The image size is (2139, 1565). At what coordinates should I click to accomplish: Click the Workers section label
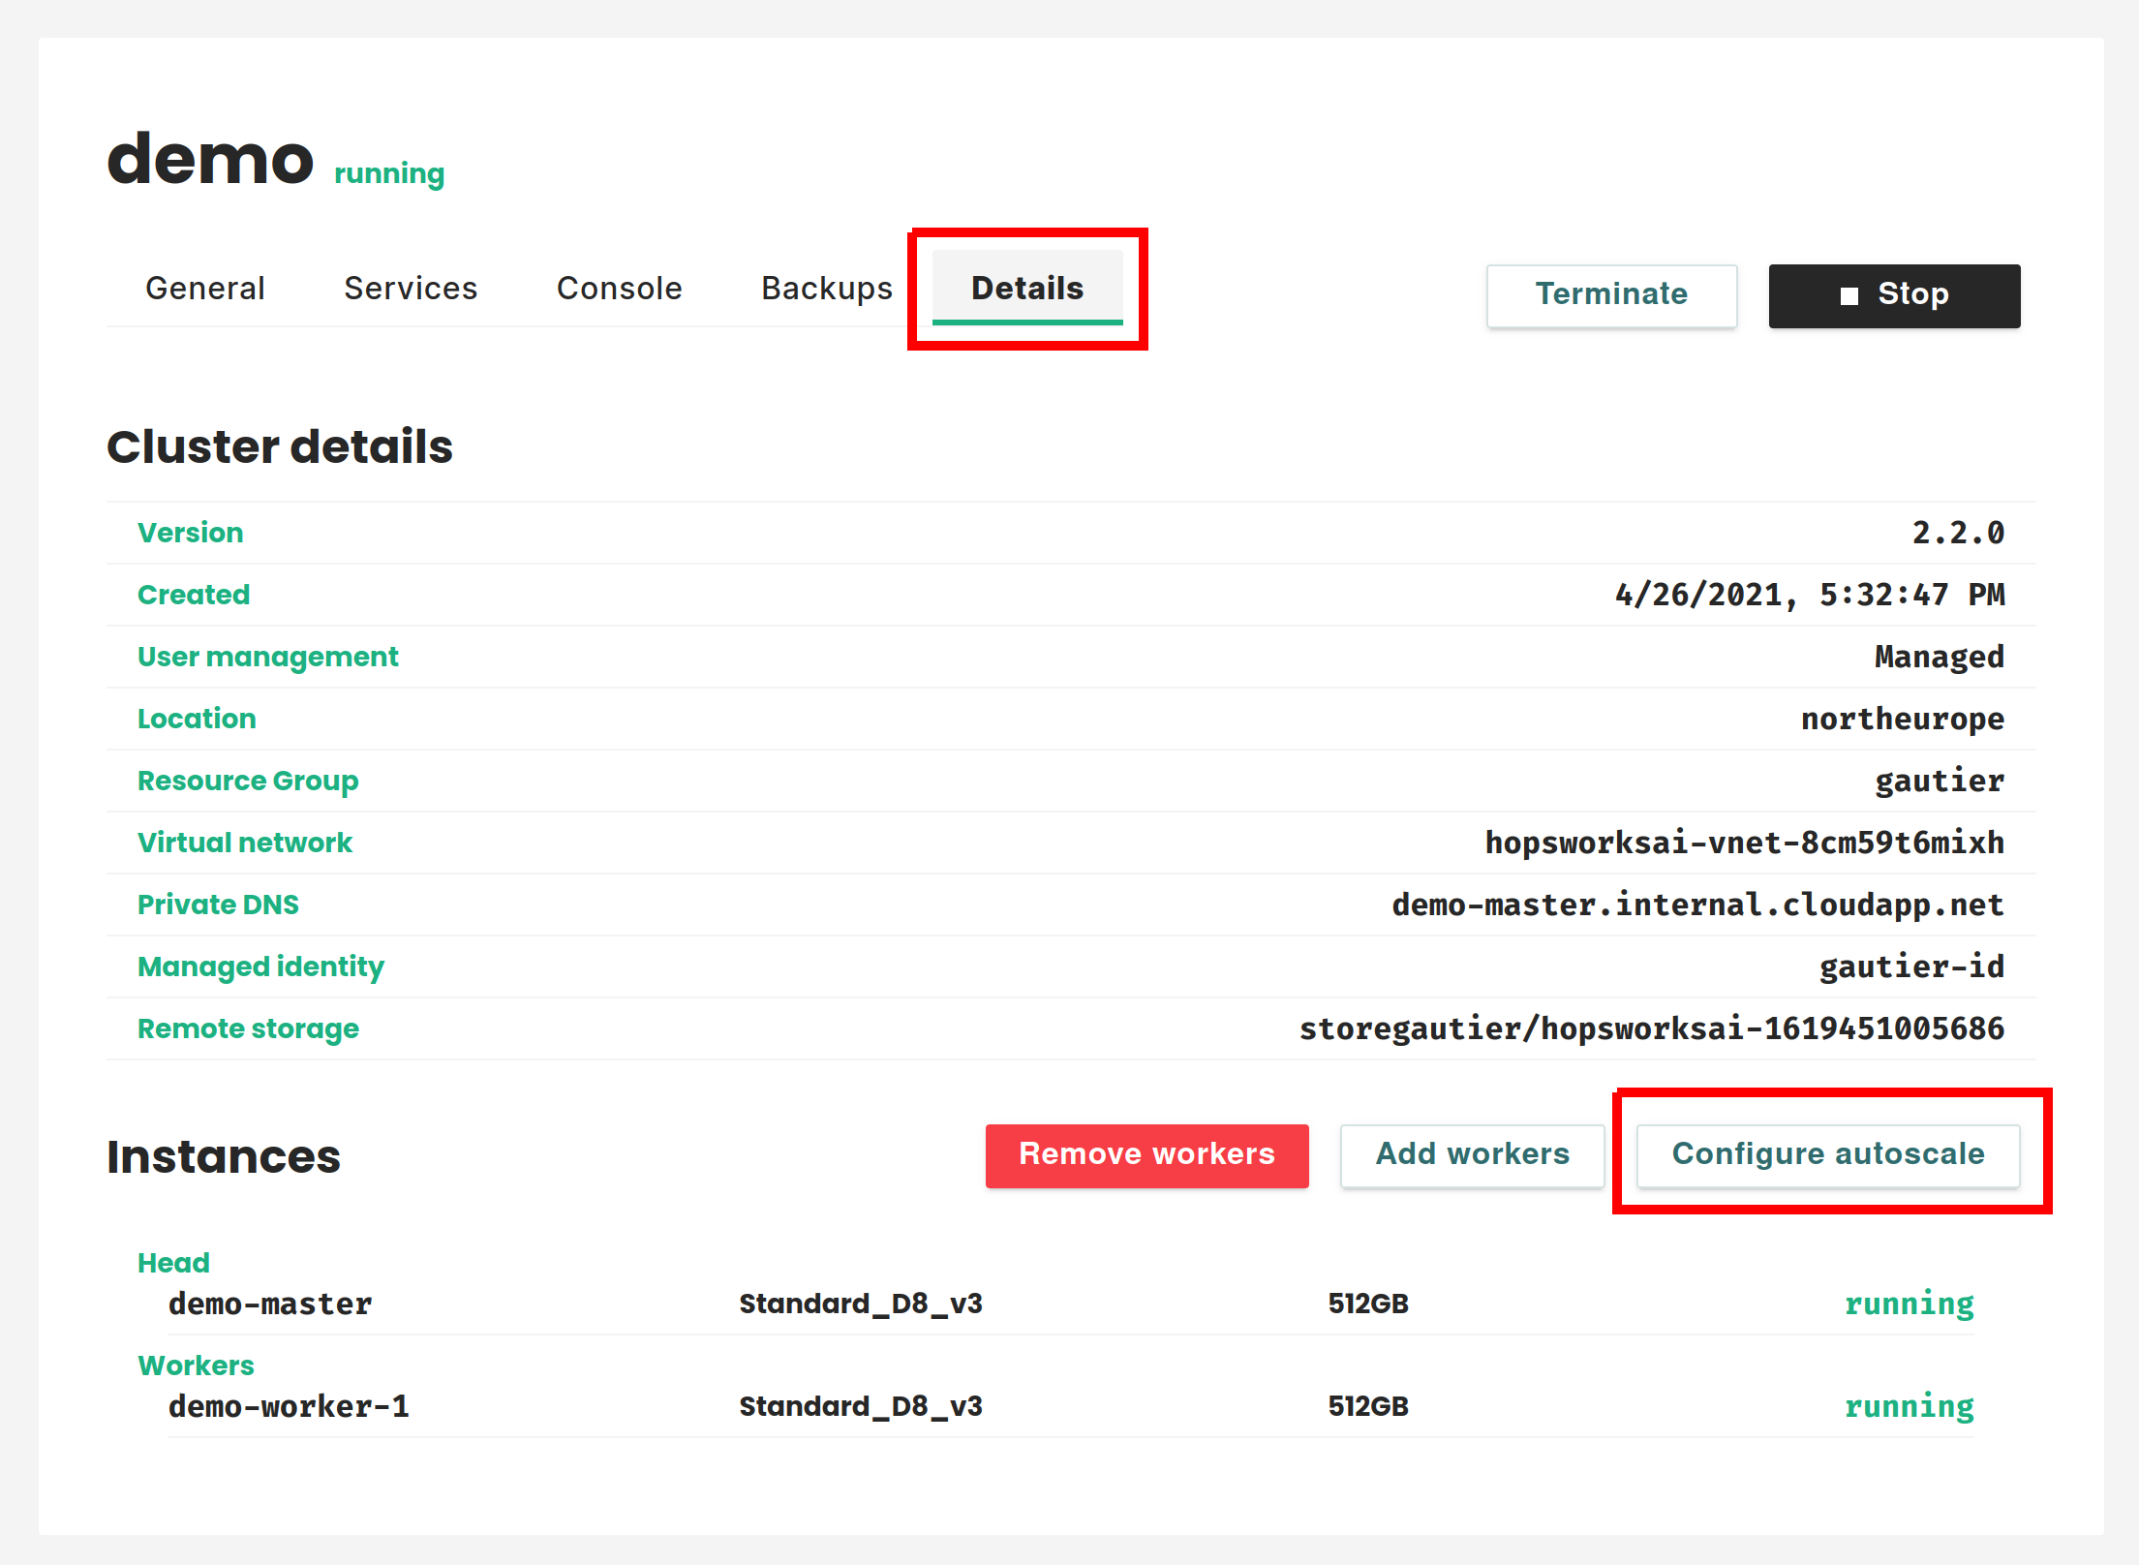[x=196, y=1366]
